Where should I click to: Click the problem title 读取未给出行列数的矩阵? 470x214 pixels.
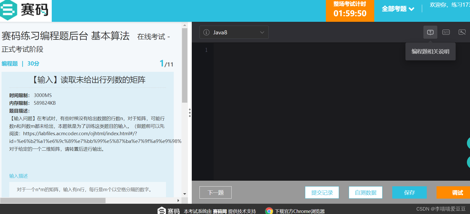click(x=88, y=80)
